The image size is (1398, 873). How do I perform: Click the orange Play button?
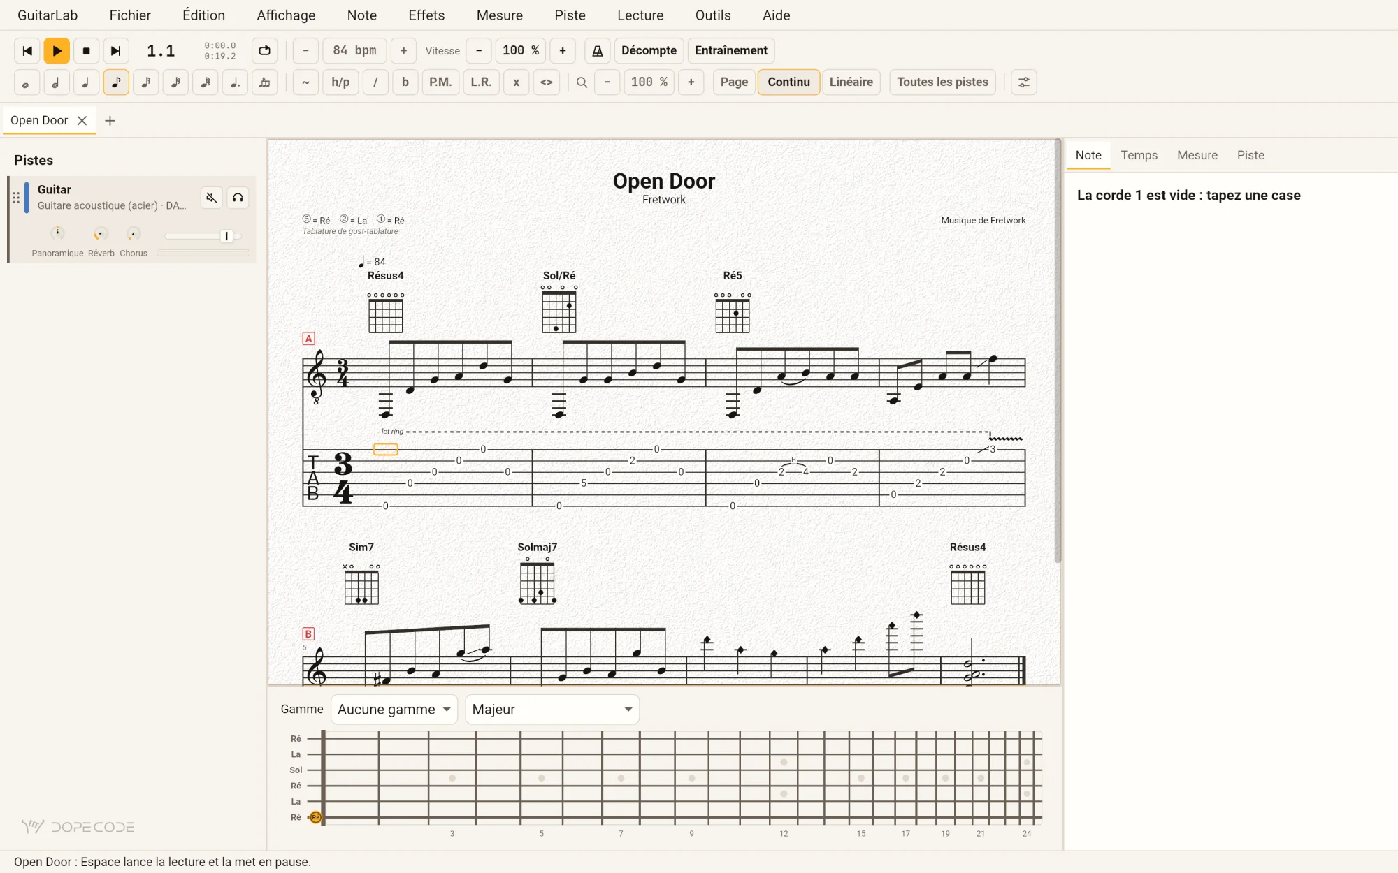[x=57, y=51]
